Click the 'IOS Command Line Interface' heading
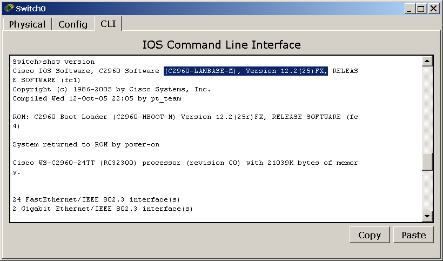The image size is (443, 261). [222, 45]
